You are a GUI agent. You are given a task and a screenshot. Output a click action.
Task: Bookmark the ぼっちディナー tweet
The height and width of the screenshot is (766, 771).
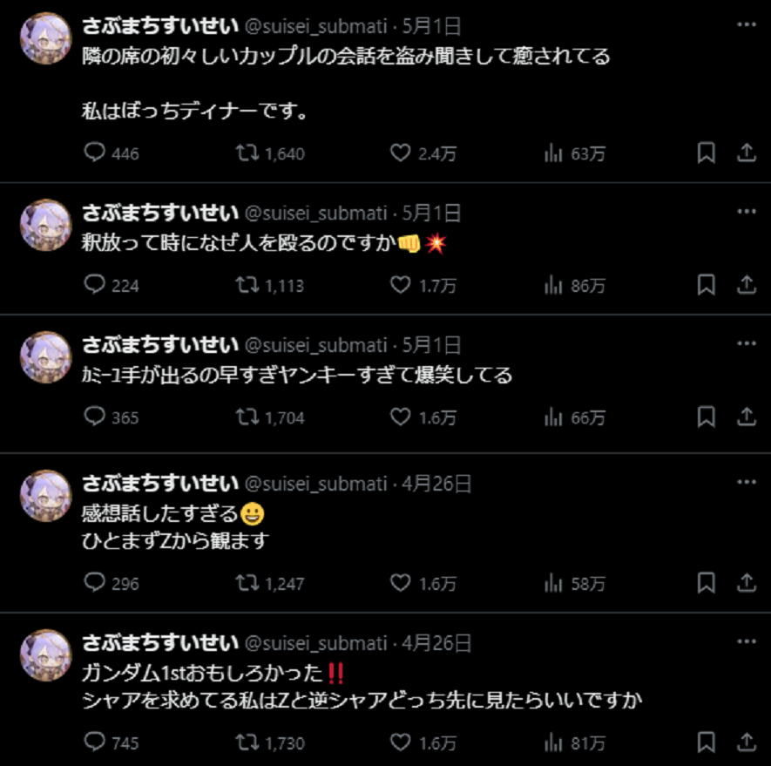coord(706,153)
